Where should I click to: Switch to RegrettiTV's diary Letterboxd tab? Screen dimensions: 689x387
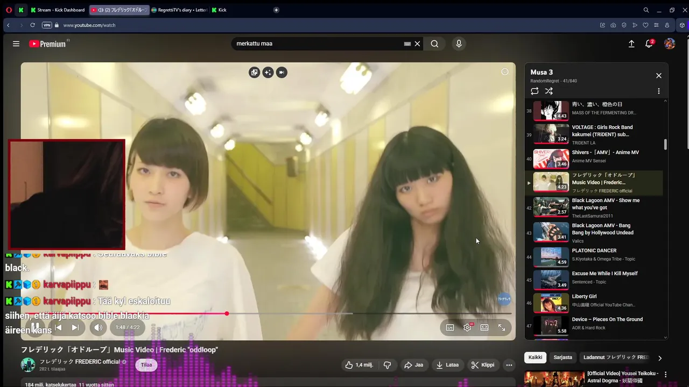click(179, 10)
